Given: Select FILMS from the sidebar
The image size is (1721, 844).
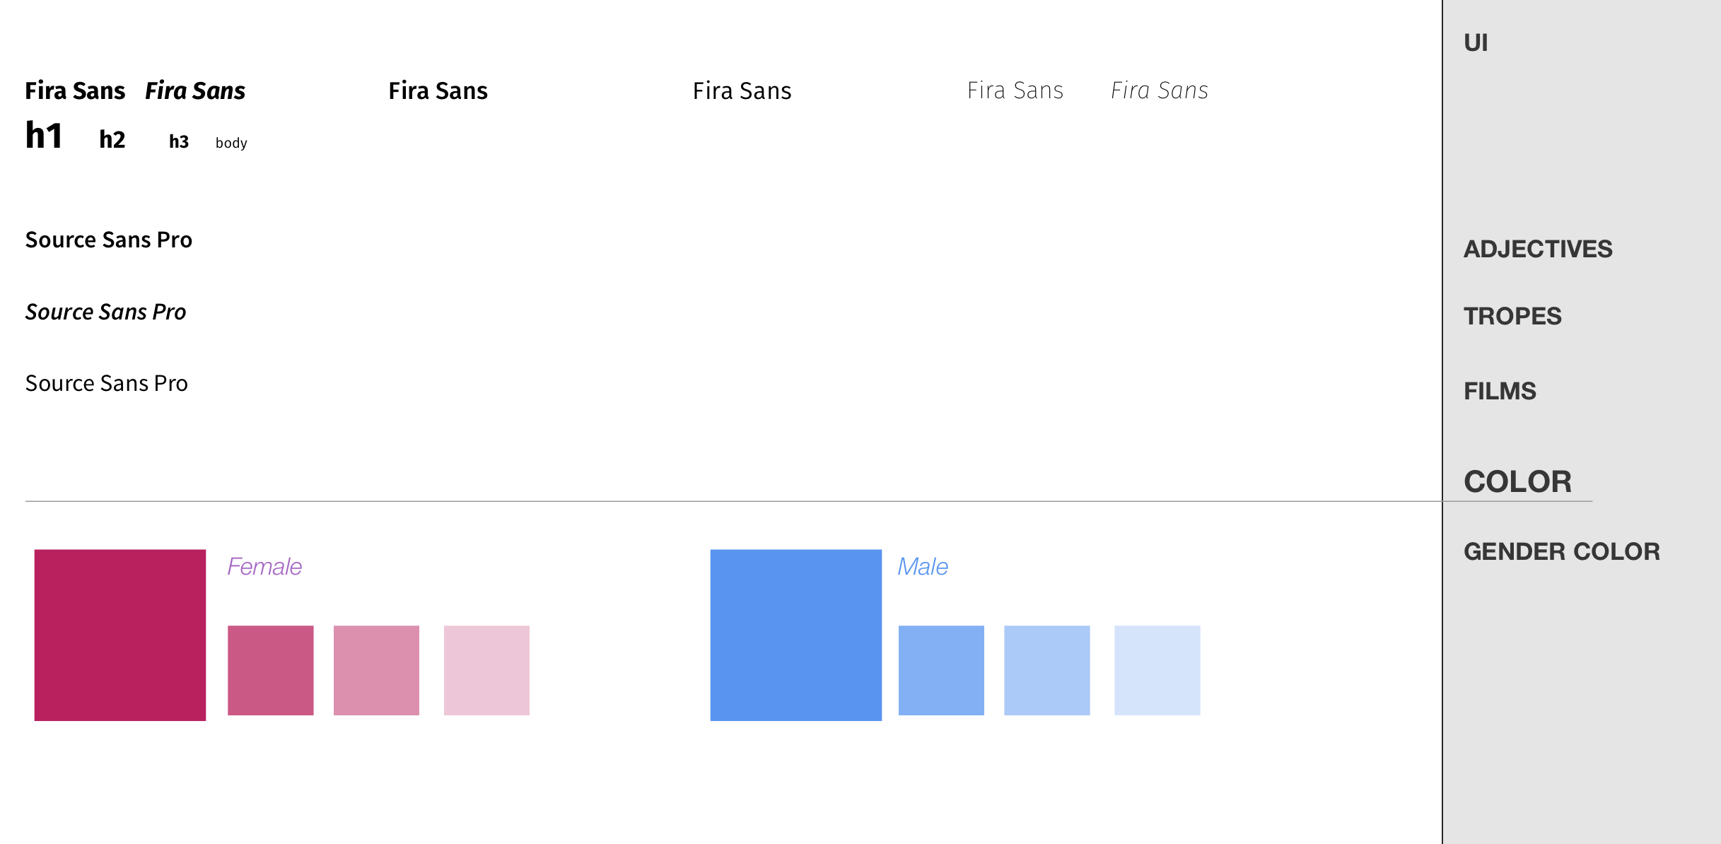Looking at the screenshot, I should pyautogui.click(x=1500, y=391).
